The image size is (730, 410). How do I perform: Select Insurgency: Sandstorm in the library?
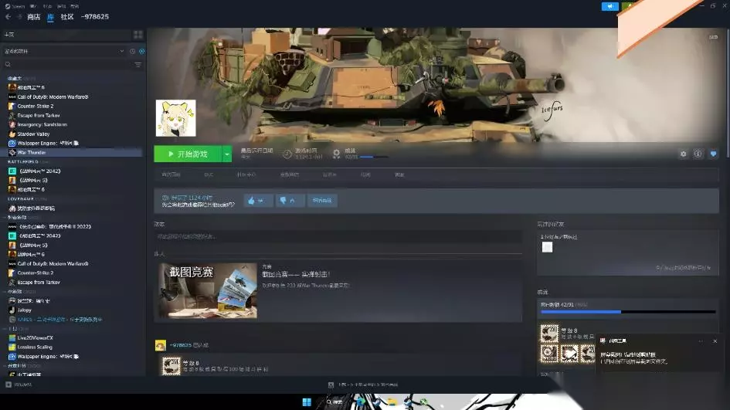tap(42, 125)
